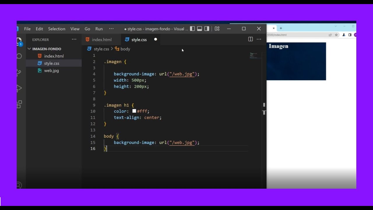
Task: Open editor more actions ellipsis
Action: [259, 39]
